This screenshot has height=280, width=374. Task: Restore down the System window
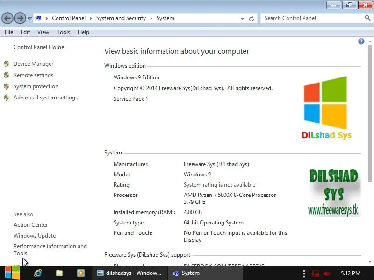coord(349,5)
